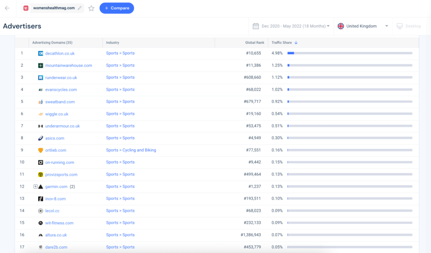Image resolution: width=431 pixels, height=253 pixels.
Task: Expand the garmin.com row group
Action: pos(35,186)
